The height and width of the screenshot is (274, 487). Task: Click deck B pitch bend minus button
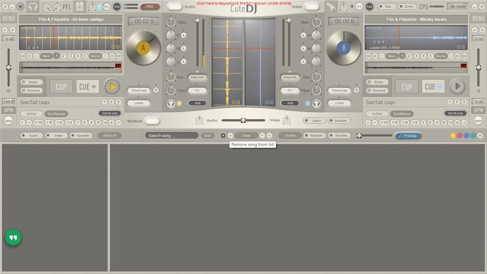[474, 30]
